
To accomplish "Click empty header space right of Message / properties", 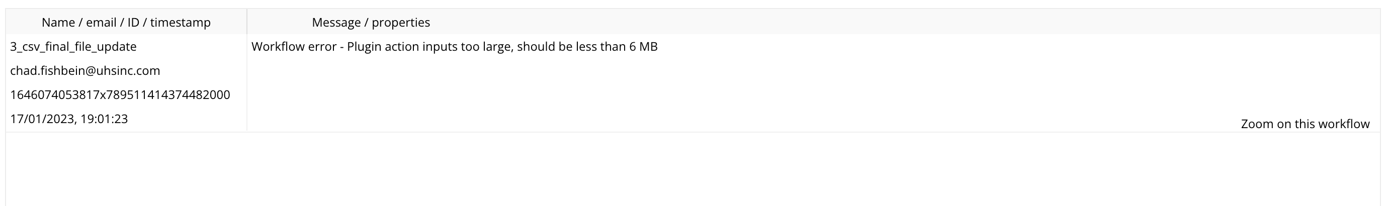I will pyautogui.click(x=903, y=23).
